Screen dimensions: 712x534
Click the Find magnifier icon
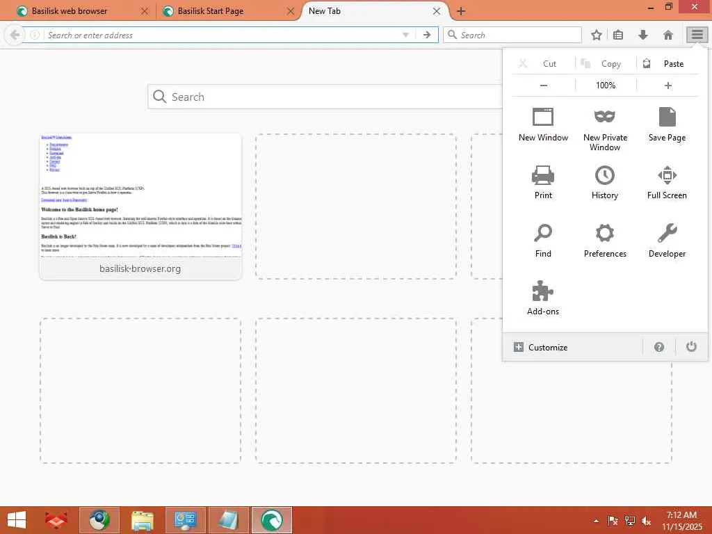tap(543, 233)
